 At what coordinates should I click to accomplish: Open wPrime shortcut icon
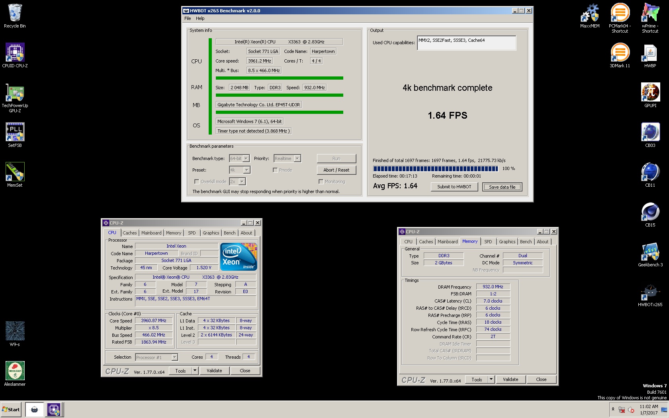click(650, 18)
